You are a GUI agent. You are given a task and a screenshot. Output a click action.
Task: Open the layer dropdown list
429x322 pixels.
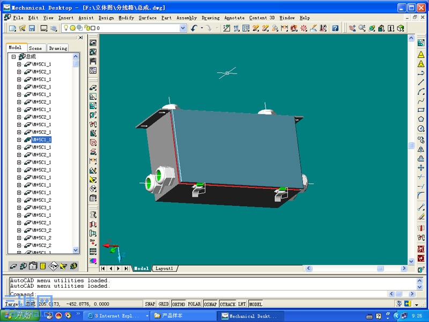(x=183, y=28)
